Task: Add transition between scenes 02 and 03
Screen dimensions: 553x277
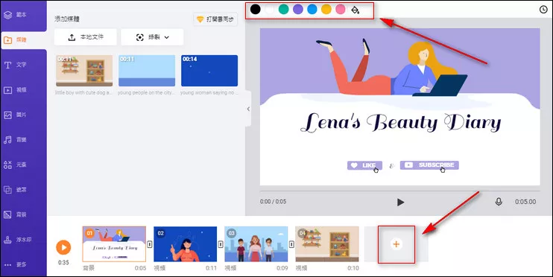Action: [x=221, y=244]
